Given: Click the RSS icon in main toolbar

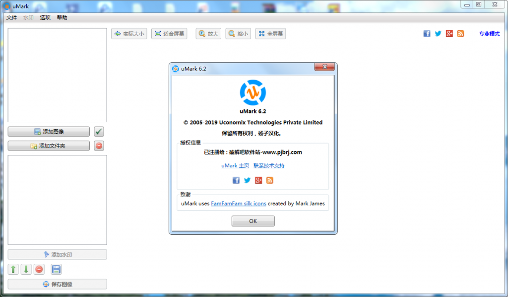Looking at the screenshot, I should tap(460, 34).
